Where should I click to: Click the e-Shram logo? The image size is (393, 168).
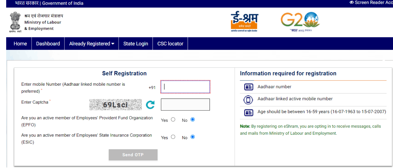(244, 22)
